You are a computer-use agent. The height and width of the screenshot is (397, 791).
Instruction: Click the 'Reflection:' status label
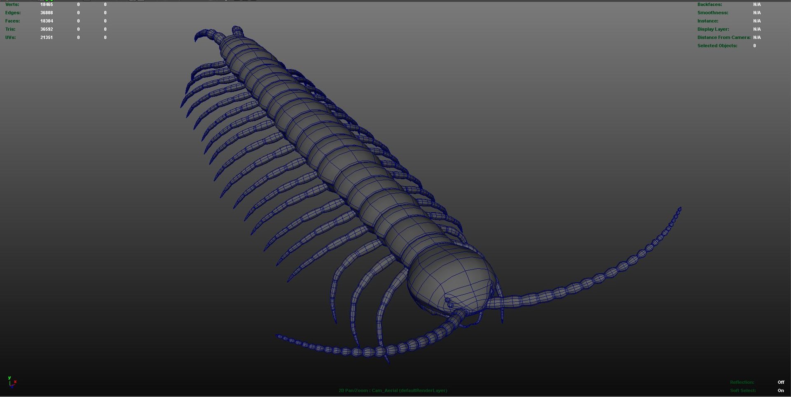coord(742,382)
